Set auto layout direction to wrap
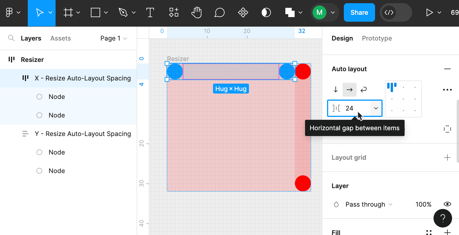 pyautogui.click(x=363, y=90)
